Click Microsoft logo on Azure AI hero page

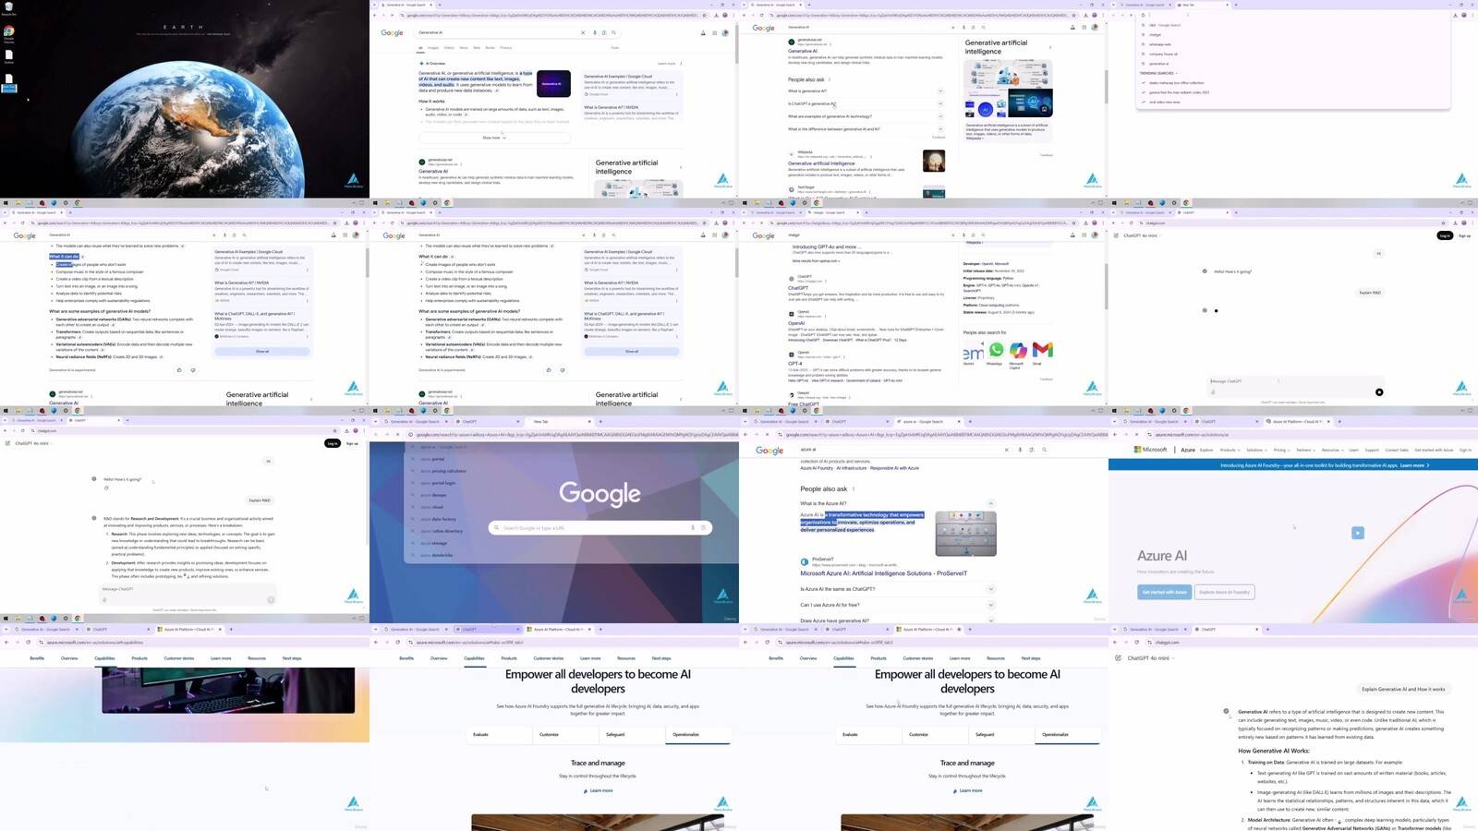[x=1151, y=450]
